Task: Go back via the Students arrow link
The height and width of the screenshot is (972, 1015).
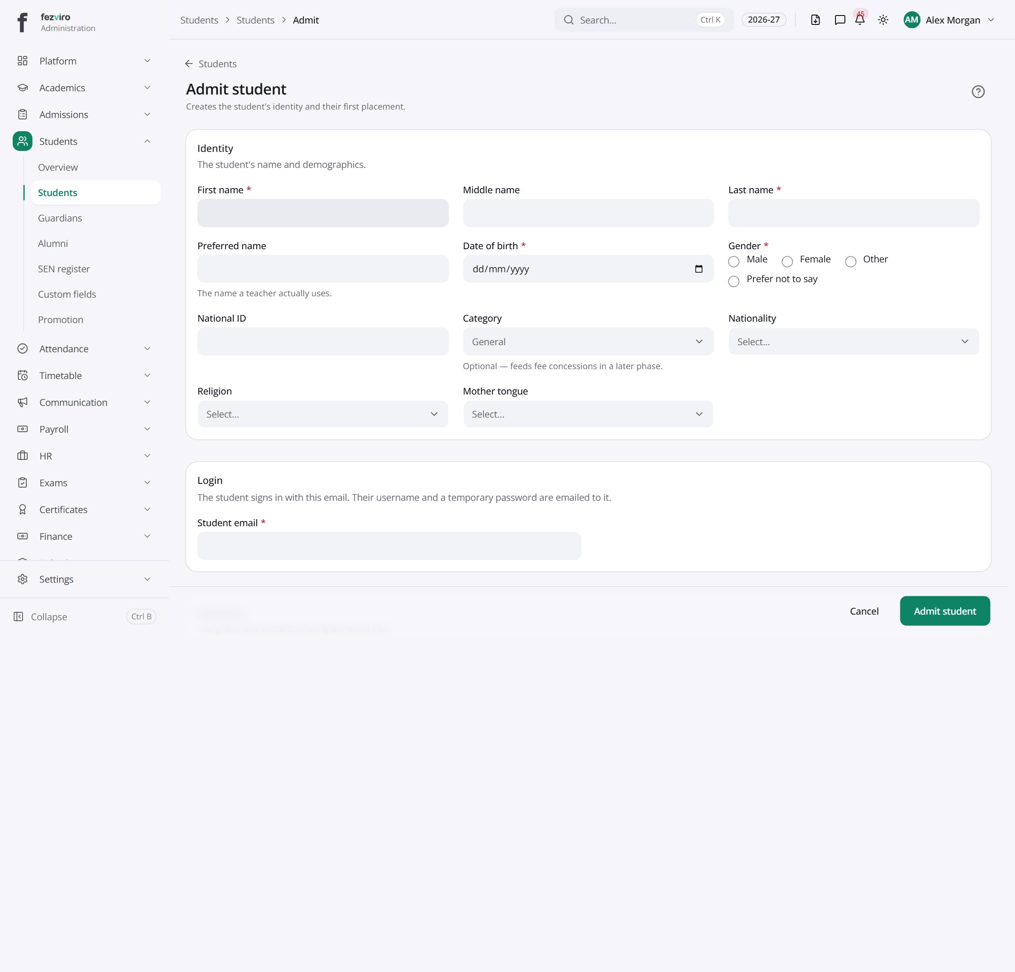Action: point(211,64)
